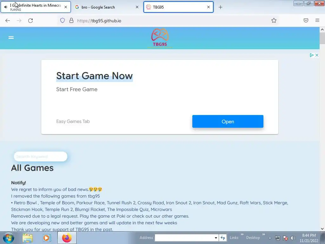The image size is (325, 244).
Task: Reload the current page
Action: [x=30, y=21]
